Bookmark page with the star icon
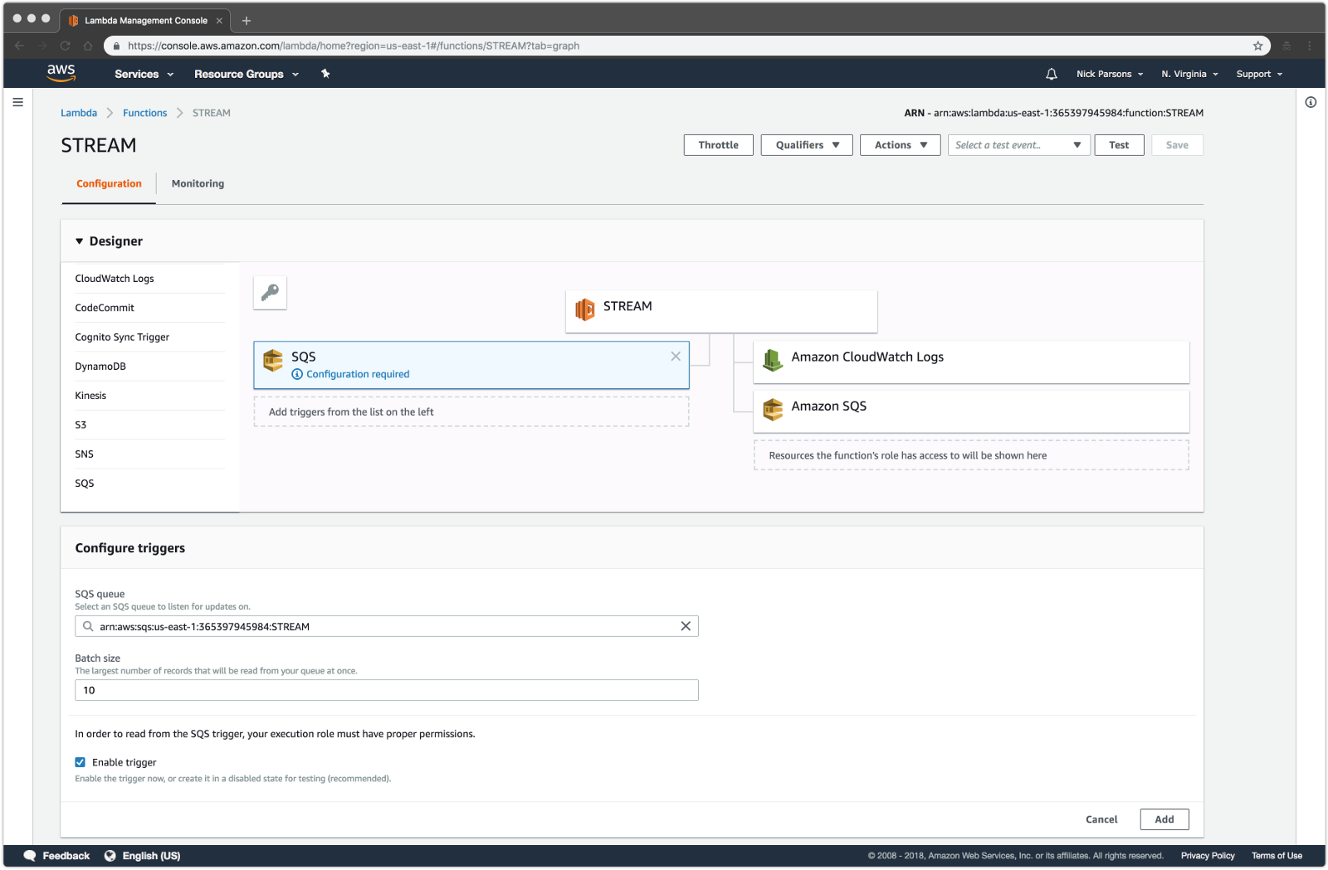Viewport: 1328px width, 870px height. coord(1257,46)
